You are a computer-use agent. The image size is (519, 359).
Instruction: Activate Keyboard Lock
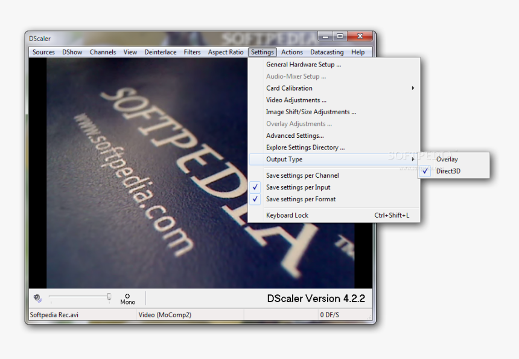point(334,215)
